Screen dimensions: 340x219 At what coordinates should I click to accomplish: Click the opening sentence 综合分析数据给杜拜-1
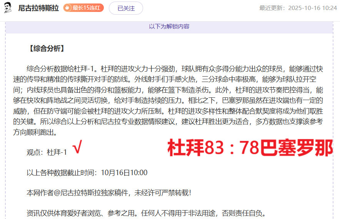click(63, 69)
